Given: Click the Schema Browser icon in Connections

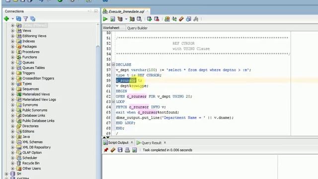Looking at the screenshot, I should tap(33, 19).
